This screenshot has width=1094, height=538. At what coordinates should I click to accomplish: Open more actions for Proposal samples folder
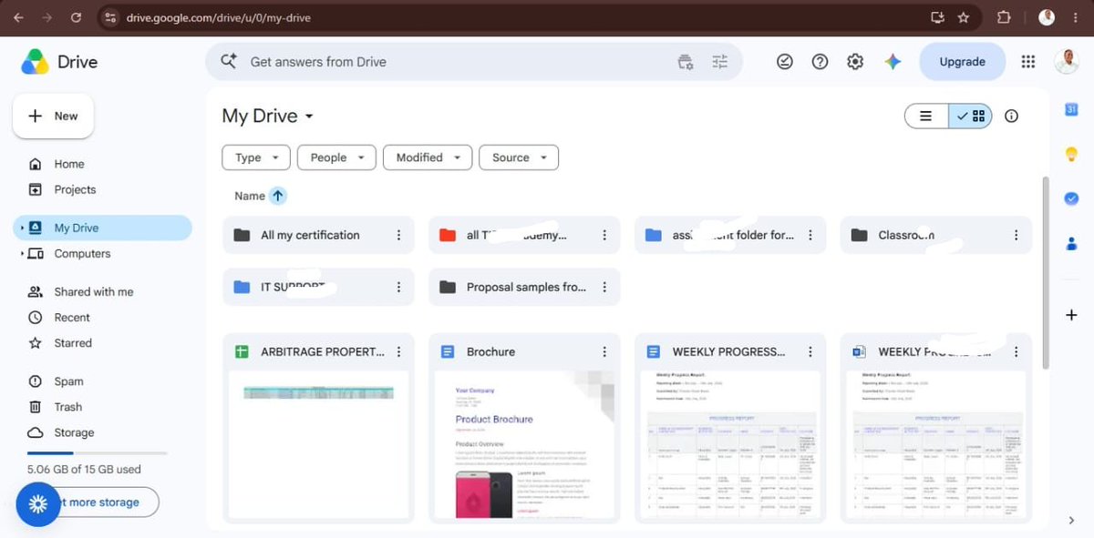click(604, 287)
